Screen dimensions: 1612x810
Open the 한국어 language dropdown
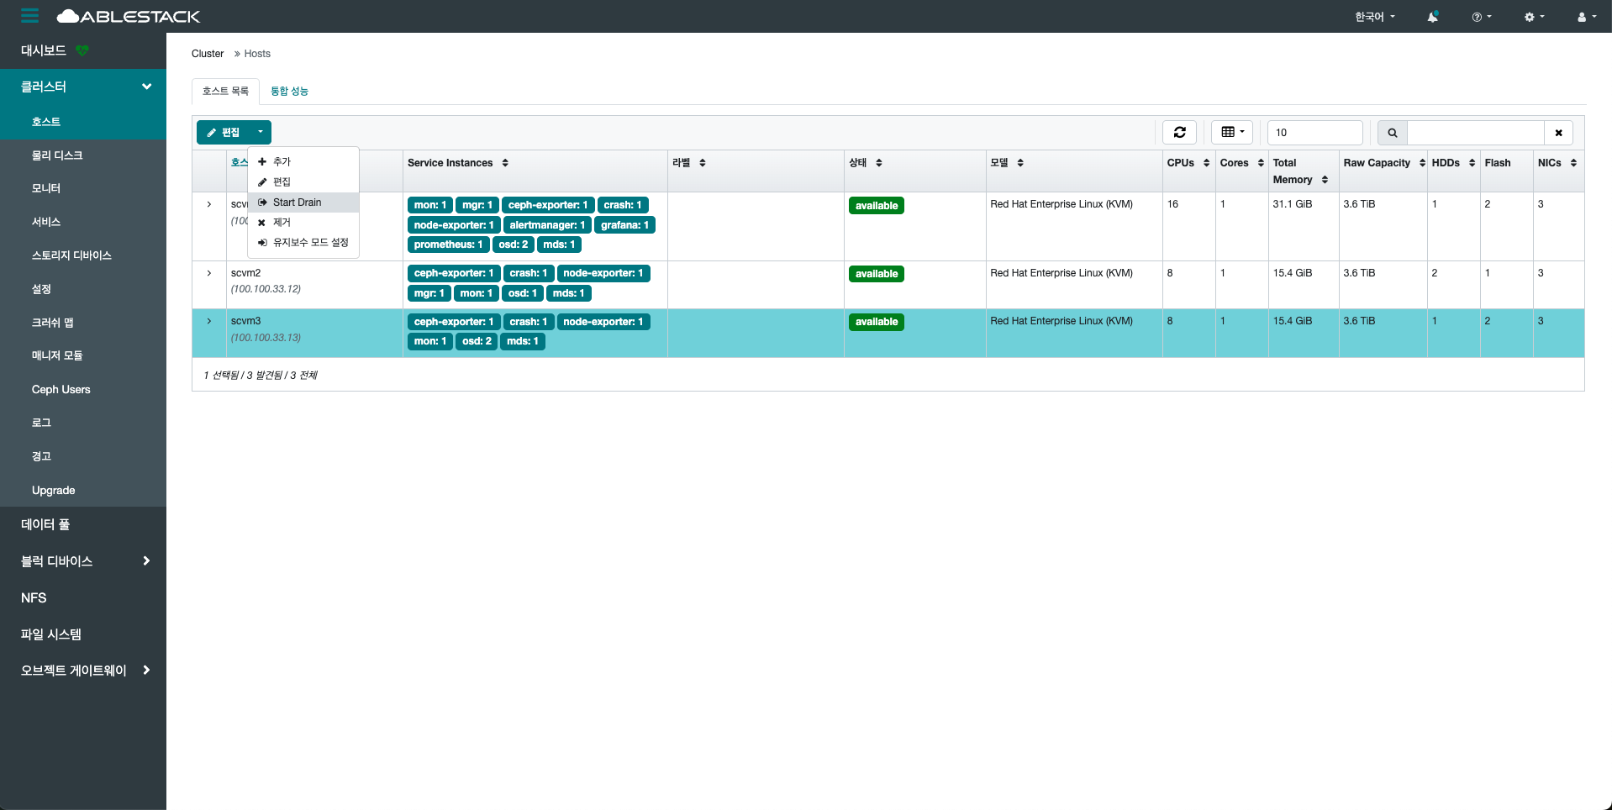1374,17
